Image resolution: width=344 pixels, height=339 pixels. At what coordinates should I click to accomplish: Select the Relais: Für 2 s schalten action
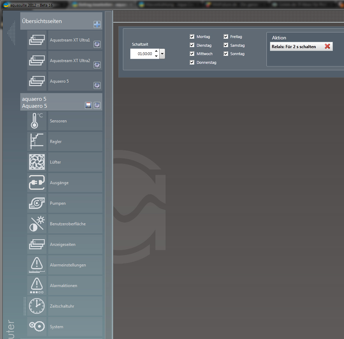click(x=301, y=46)
